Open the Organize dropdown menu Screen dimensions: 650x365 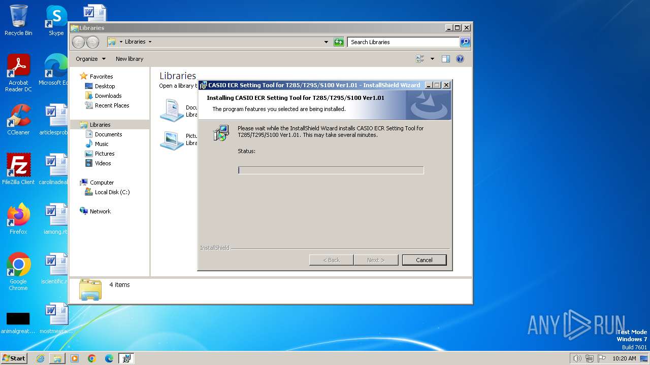pyautogui.click(x=90, y=59)
